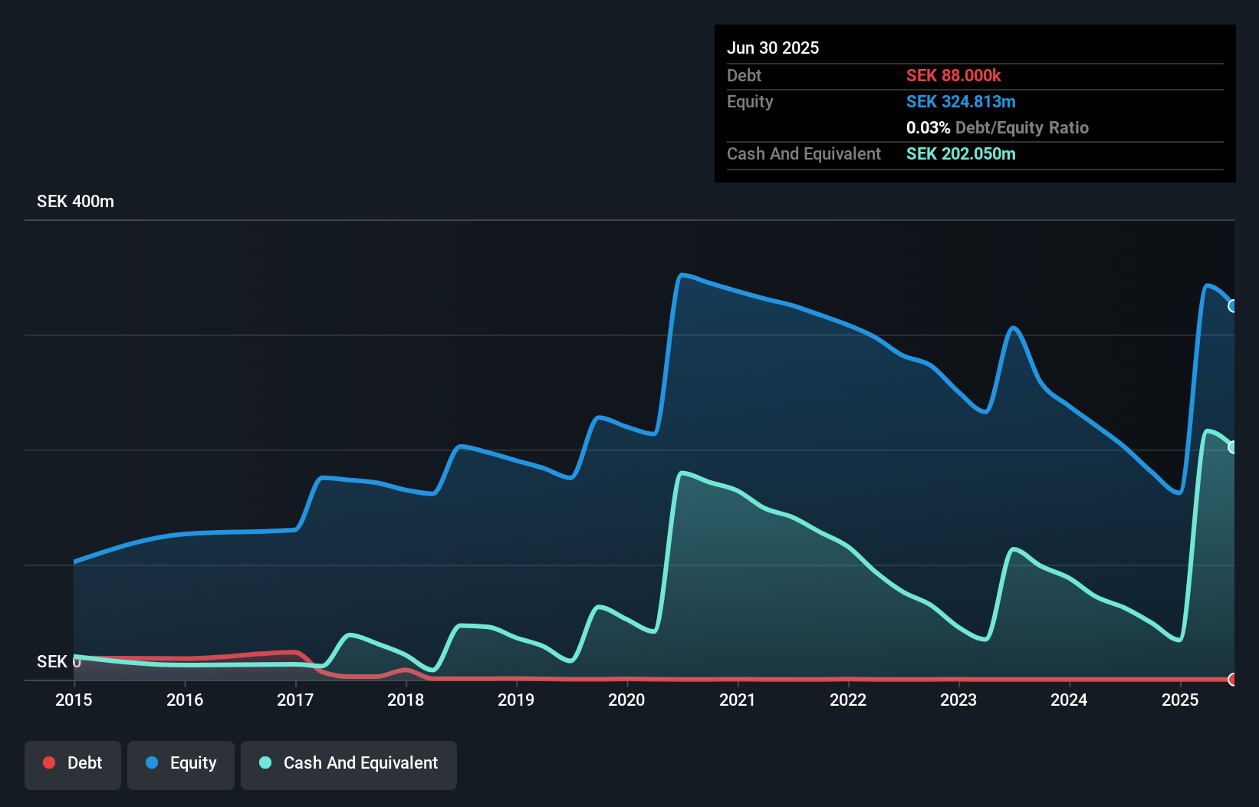Click the Equity row label in tooltip
The width and height of the screenshot is (1259, 807).
(750, 101)
